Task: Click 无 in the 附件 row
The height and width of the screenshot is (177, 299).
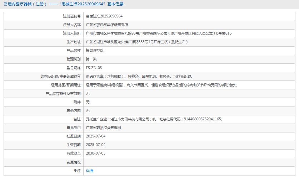Action: tap(88, 102)
